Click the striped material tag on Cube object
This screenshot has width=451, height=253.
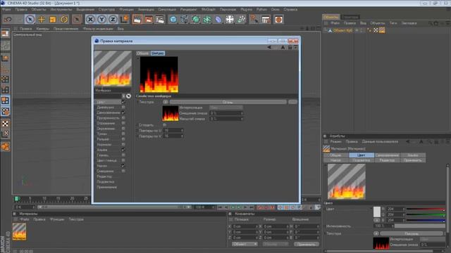pos(382,30)
